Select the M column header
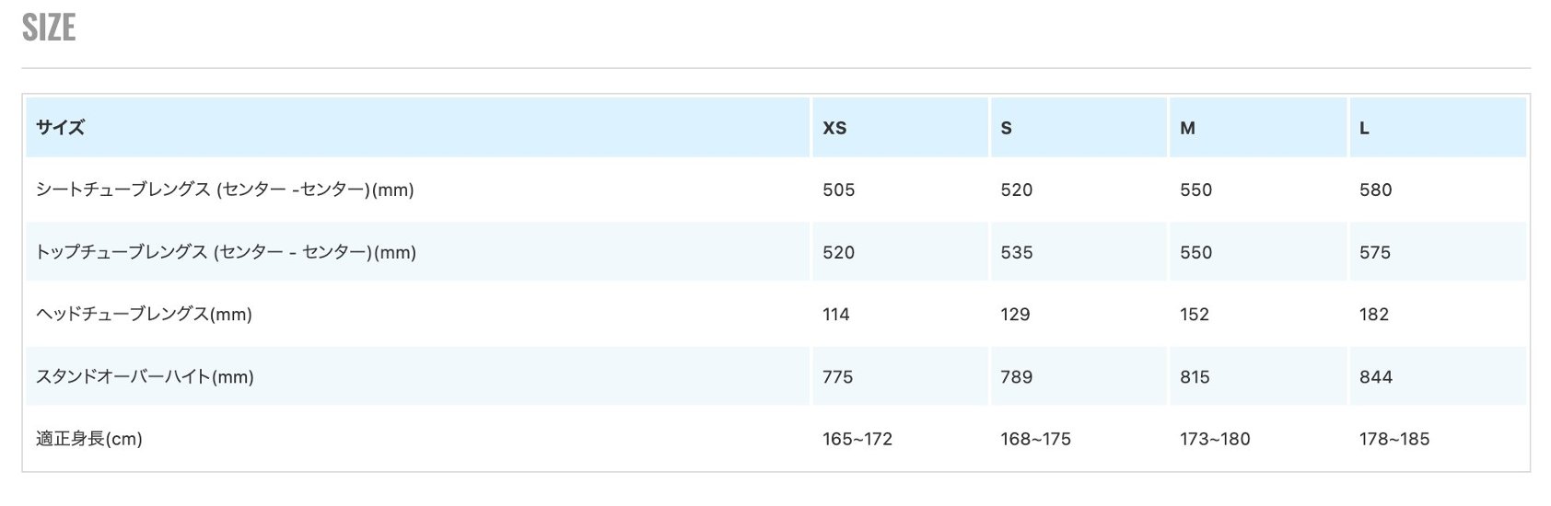This screenshot has height=506, width=1551. click(x=1187, y=128)
